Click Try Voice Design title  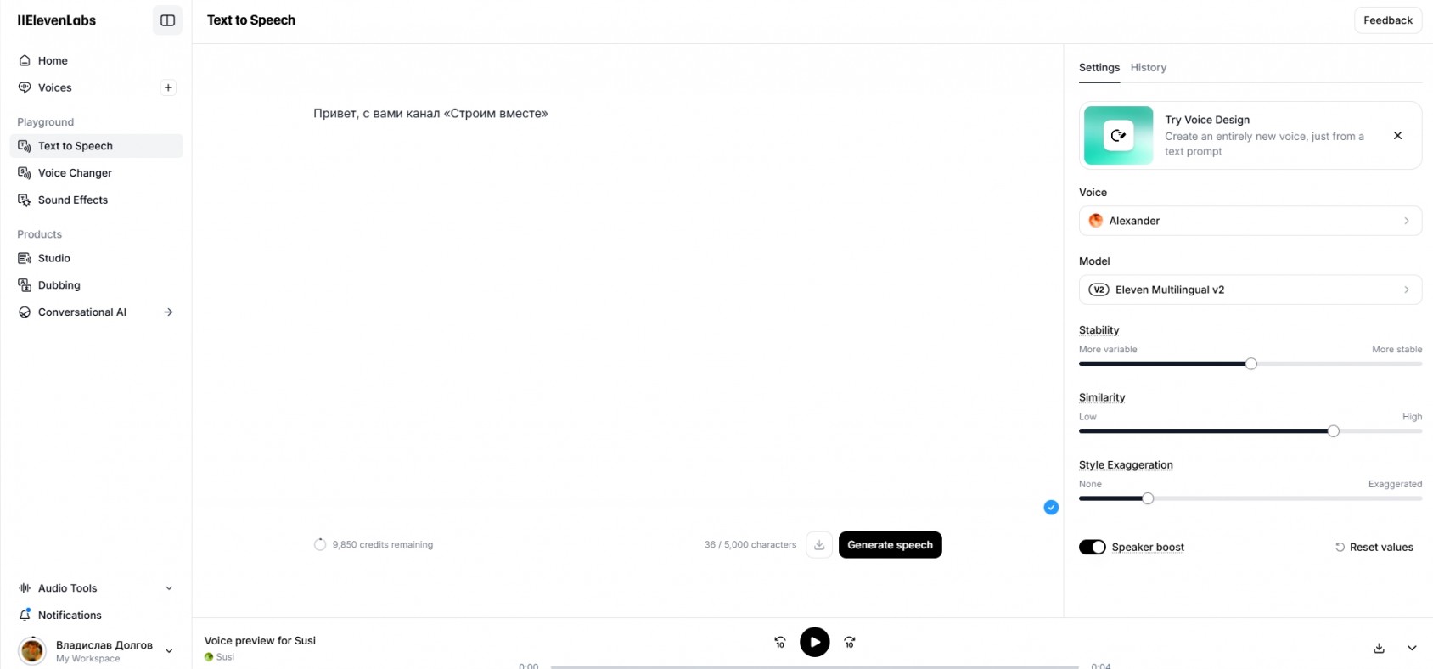pos(1207,120)
